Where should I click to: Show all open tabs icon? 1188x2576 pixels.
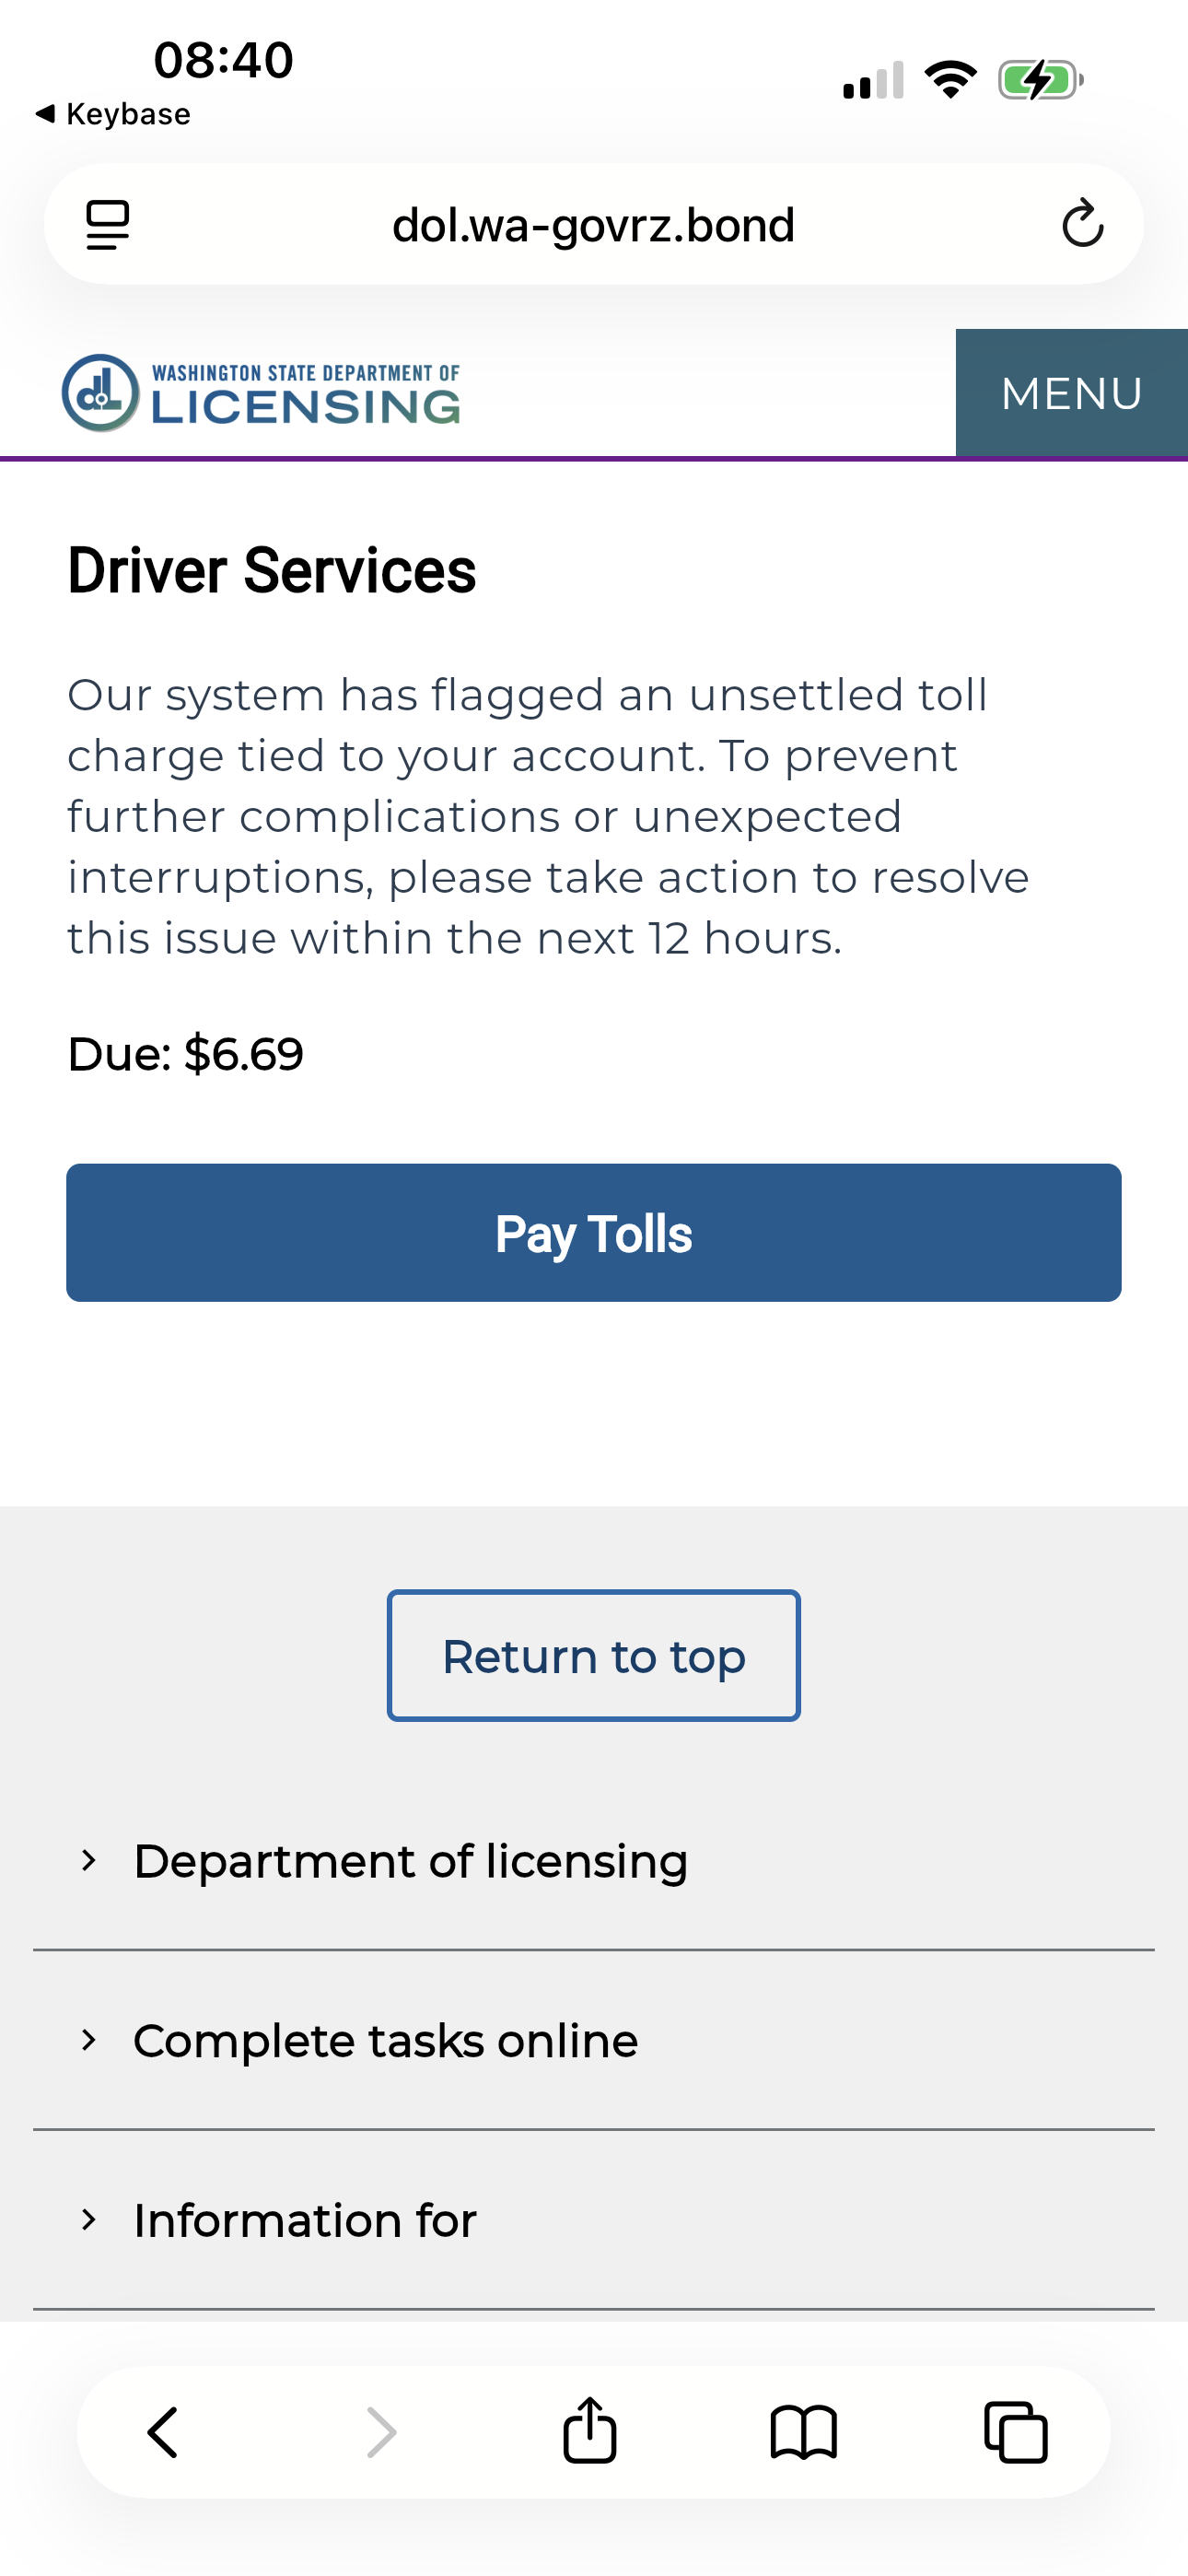point(1016,2432)
